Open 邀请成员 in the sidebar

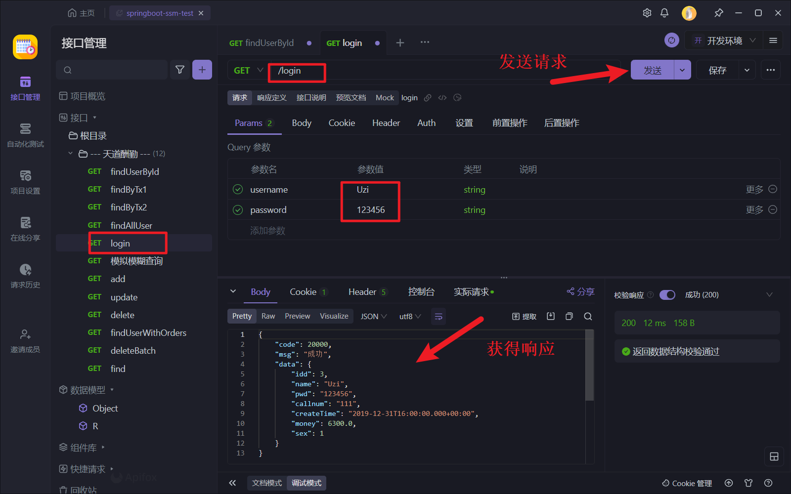pos(25,341)
